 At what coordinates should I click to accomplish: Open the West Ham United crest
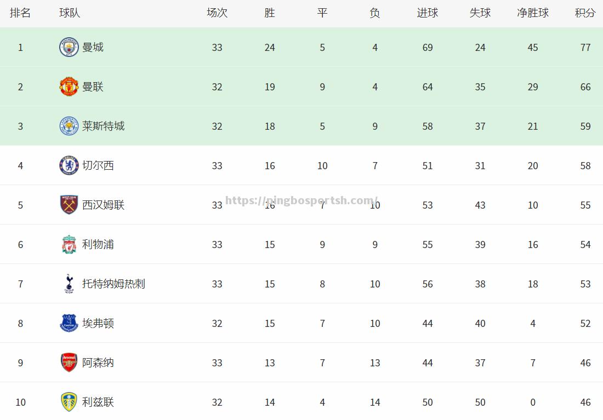click(69, 205)
